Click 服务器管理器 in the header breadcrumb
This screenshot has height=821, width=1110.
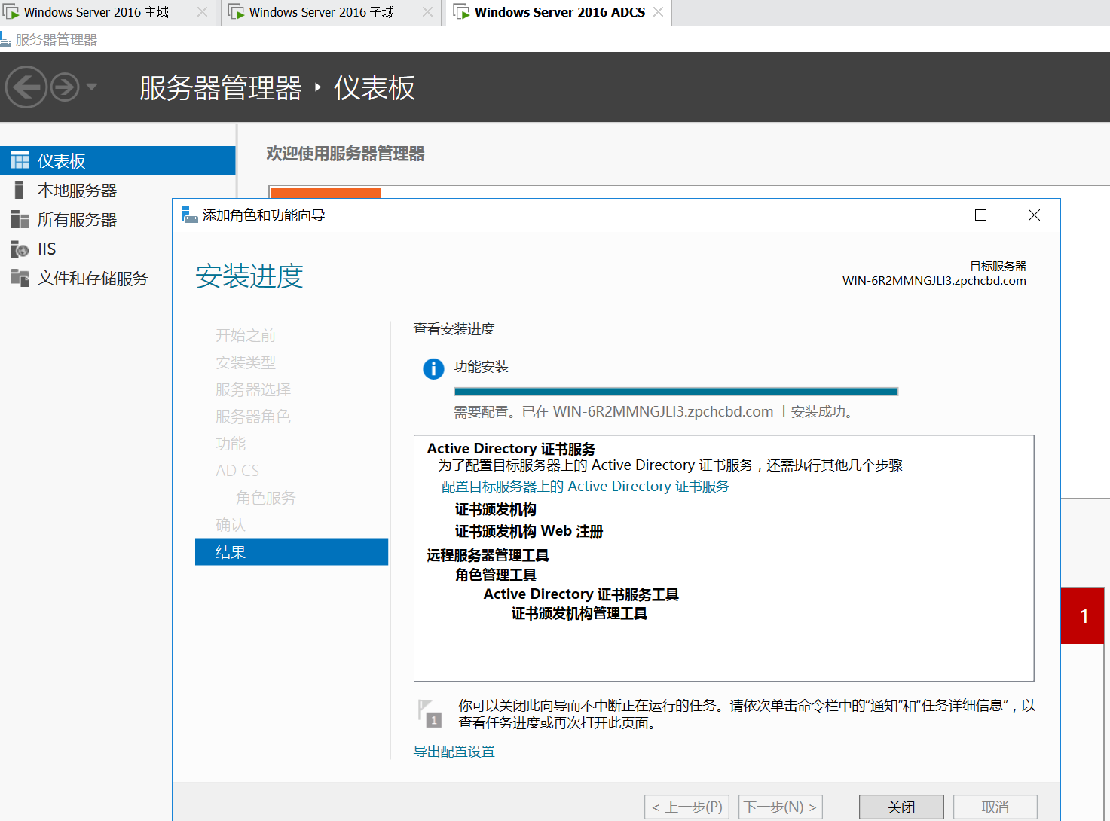pyautogui.click(x=221, y=88)
